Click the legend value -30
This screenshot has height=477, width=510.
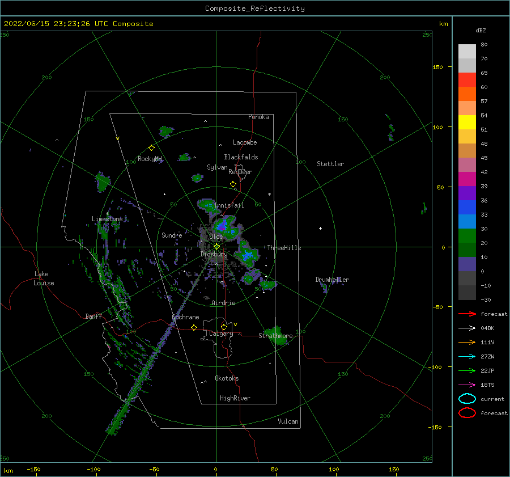(x=486, y=299)
